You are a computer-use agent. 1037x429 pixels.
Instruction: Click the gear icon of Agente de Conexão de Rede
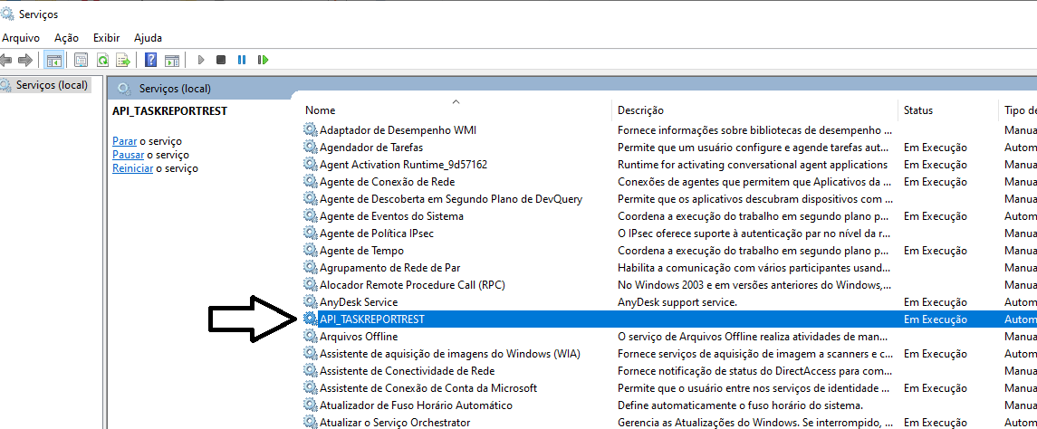click(310, 181)
